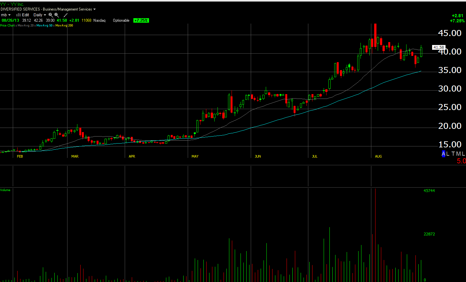Click the Volume pane label
Viewport: 466px width, 282px height.
5,190
